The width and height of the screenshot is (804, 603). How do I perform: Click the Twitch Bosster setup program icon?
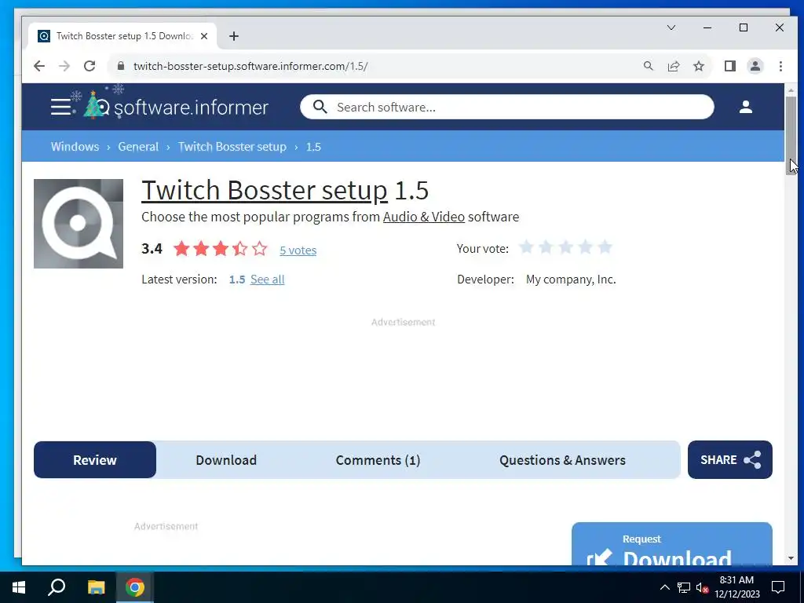79,224
